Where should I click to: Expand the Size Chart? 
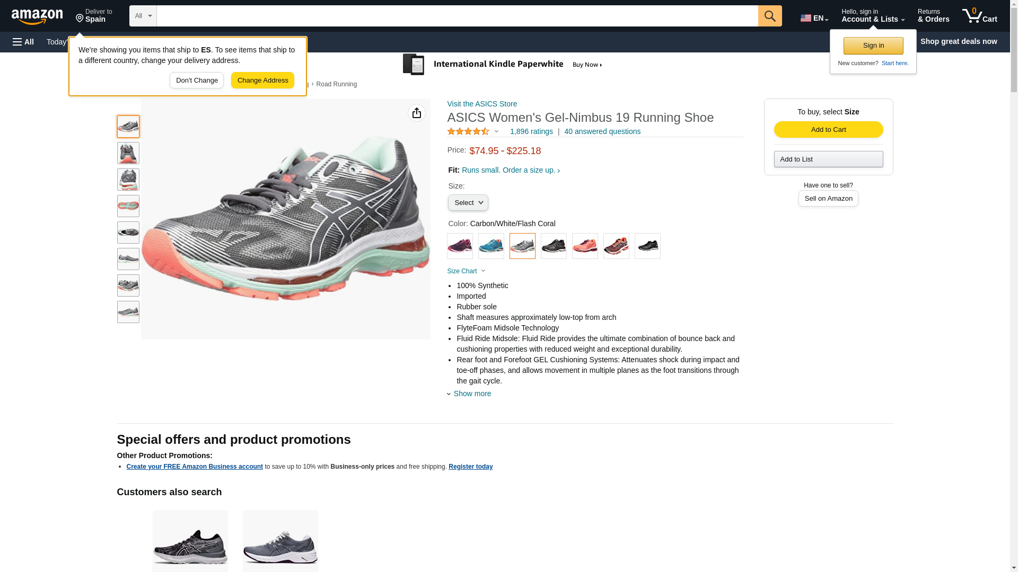click(466, 271)
